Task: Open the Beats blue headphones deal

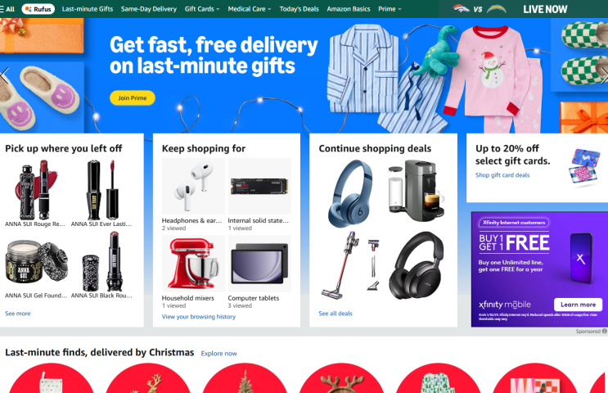Action: (x=351, y=192)
